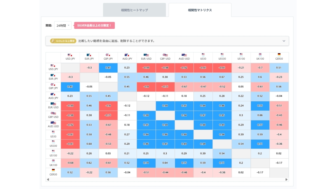Viewport: 336px width, 189px height.
Task: Click the GOLD以上限定 badge
Action: pyautogui.click(x=63, y=41)
